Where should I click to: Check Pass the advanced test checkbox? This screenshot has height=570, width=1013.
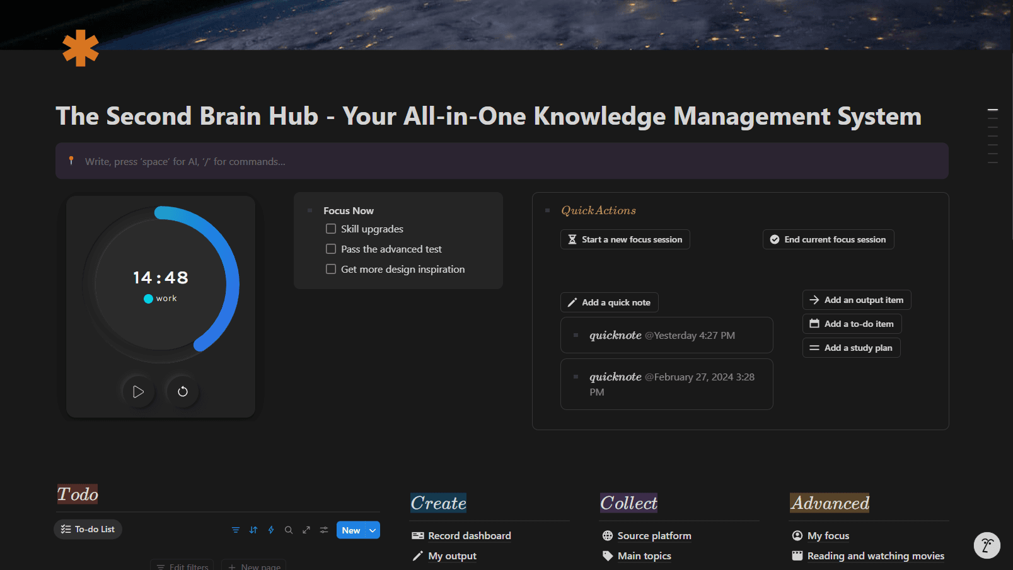(331, 249)
